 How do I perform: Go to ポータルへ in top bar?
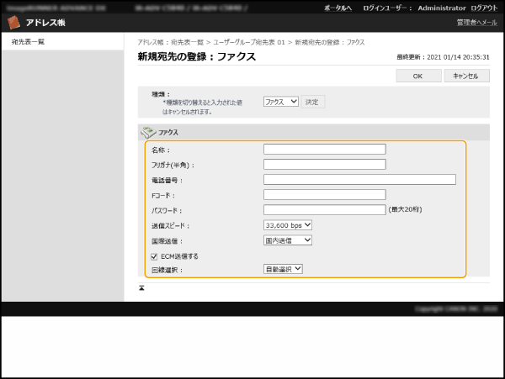338,7
